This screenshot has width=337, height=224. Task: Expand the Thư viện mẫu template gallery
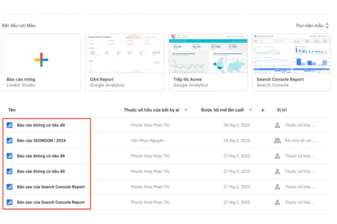tap(312, 26)
